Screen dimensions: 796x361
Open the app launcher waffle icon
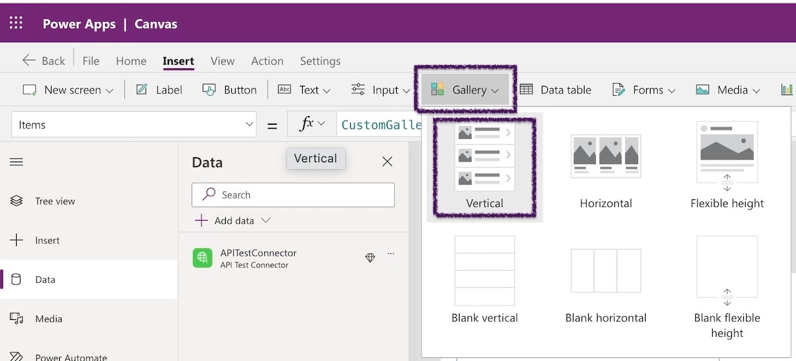(x=16, y=24)
